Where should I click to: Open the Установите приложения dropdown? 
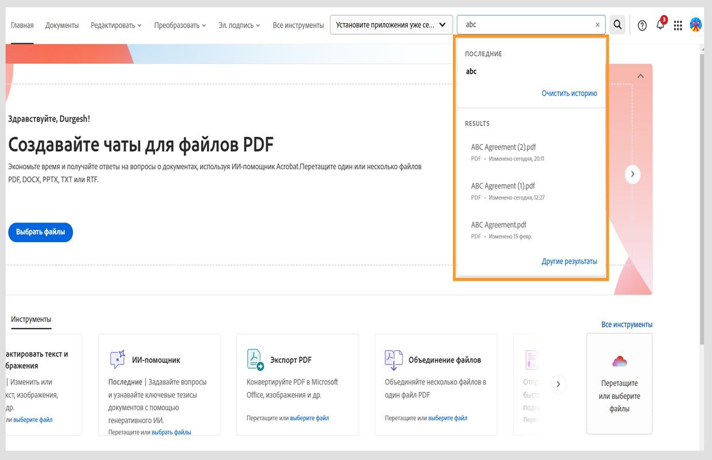click(x=391, y=25)
